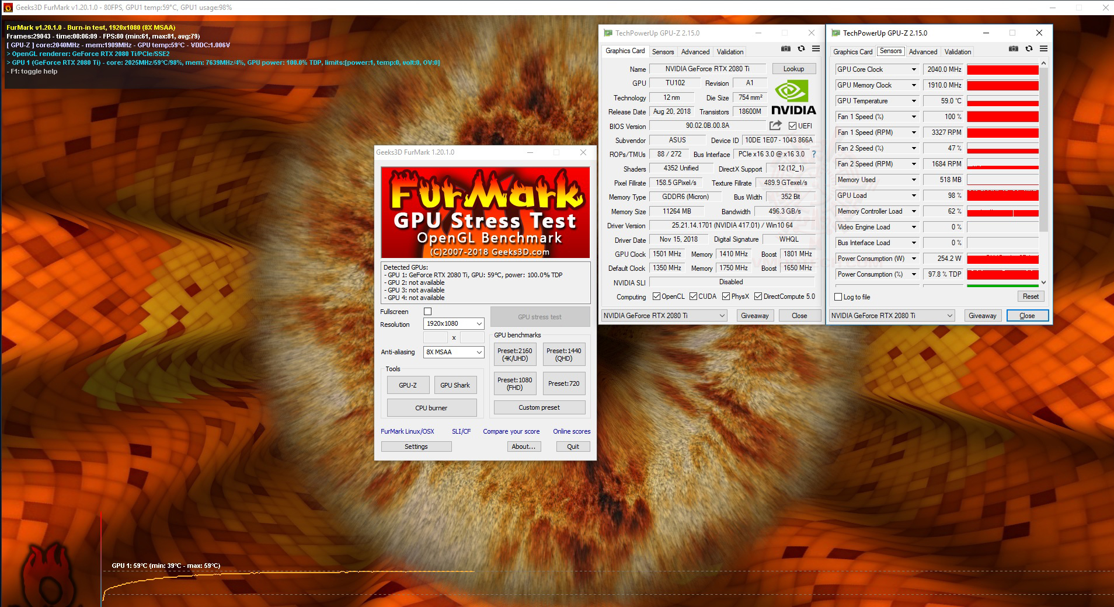Image resolution: width=1114 pixels, height=607 pixels.
Task: Click the BIOS save/share arrow icon
Action: pos(775,125)
